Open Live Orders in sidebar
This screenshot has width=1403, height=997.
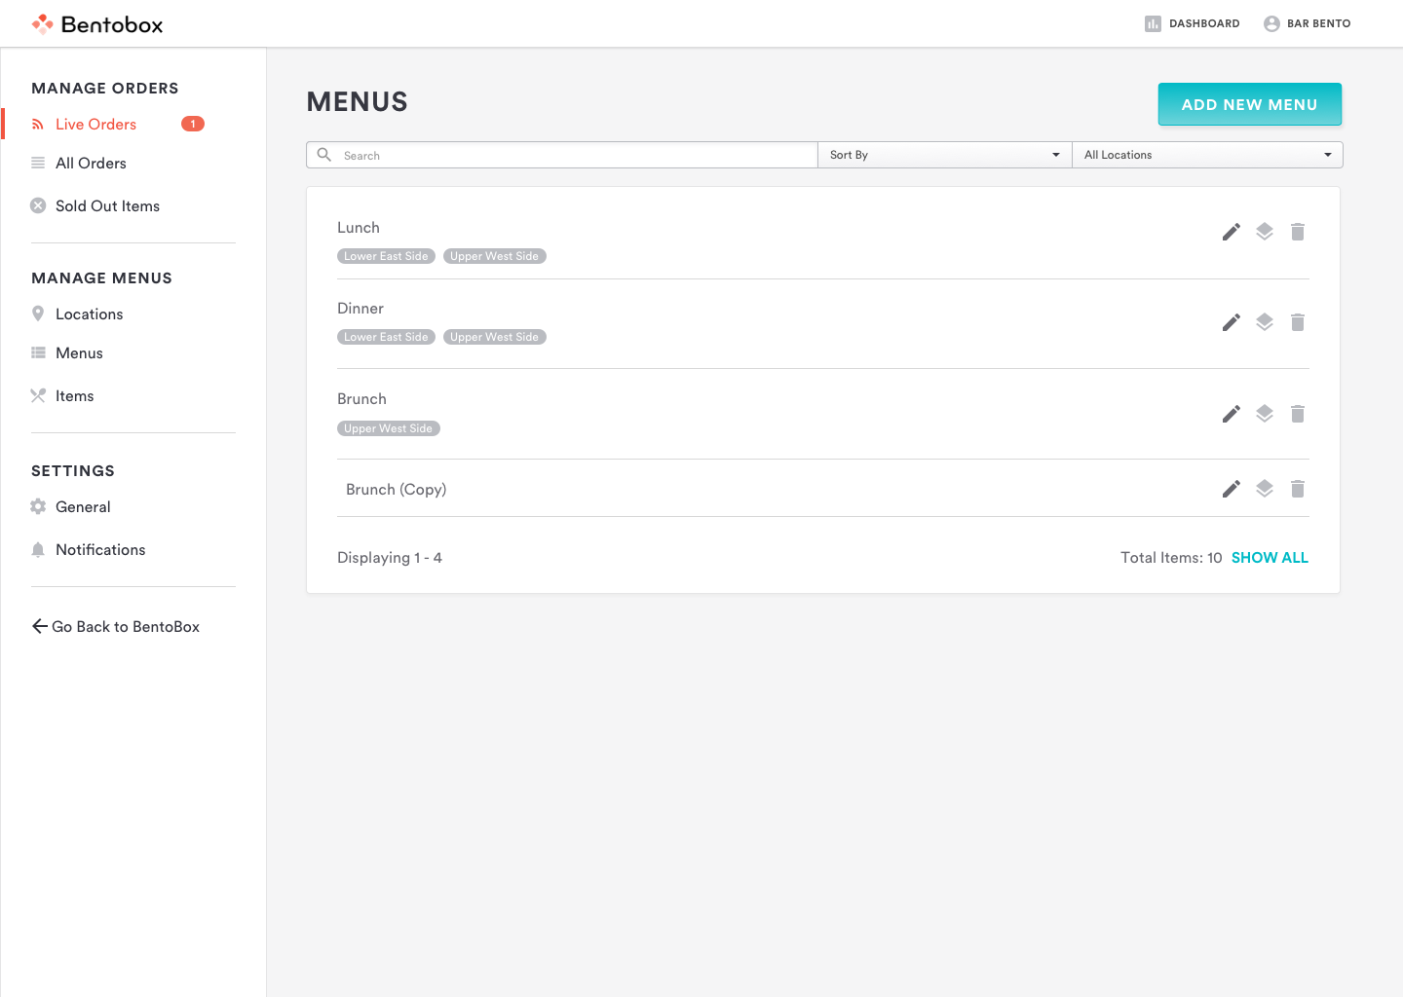point(95,124)
